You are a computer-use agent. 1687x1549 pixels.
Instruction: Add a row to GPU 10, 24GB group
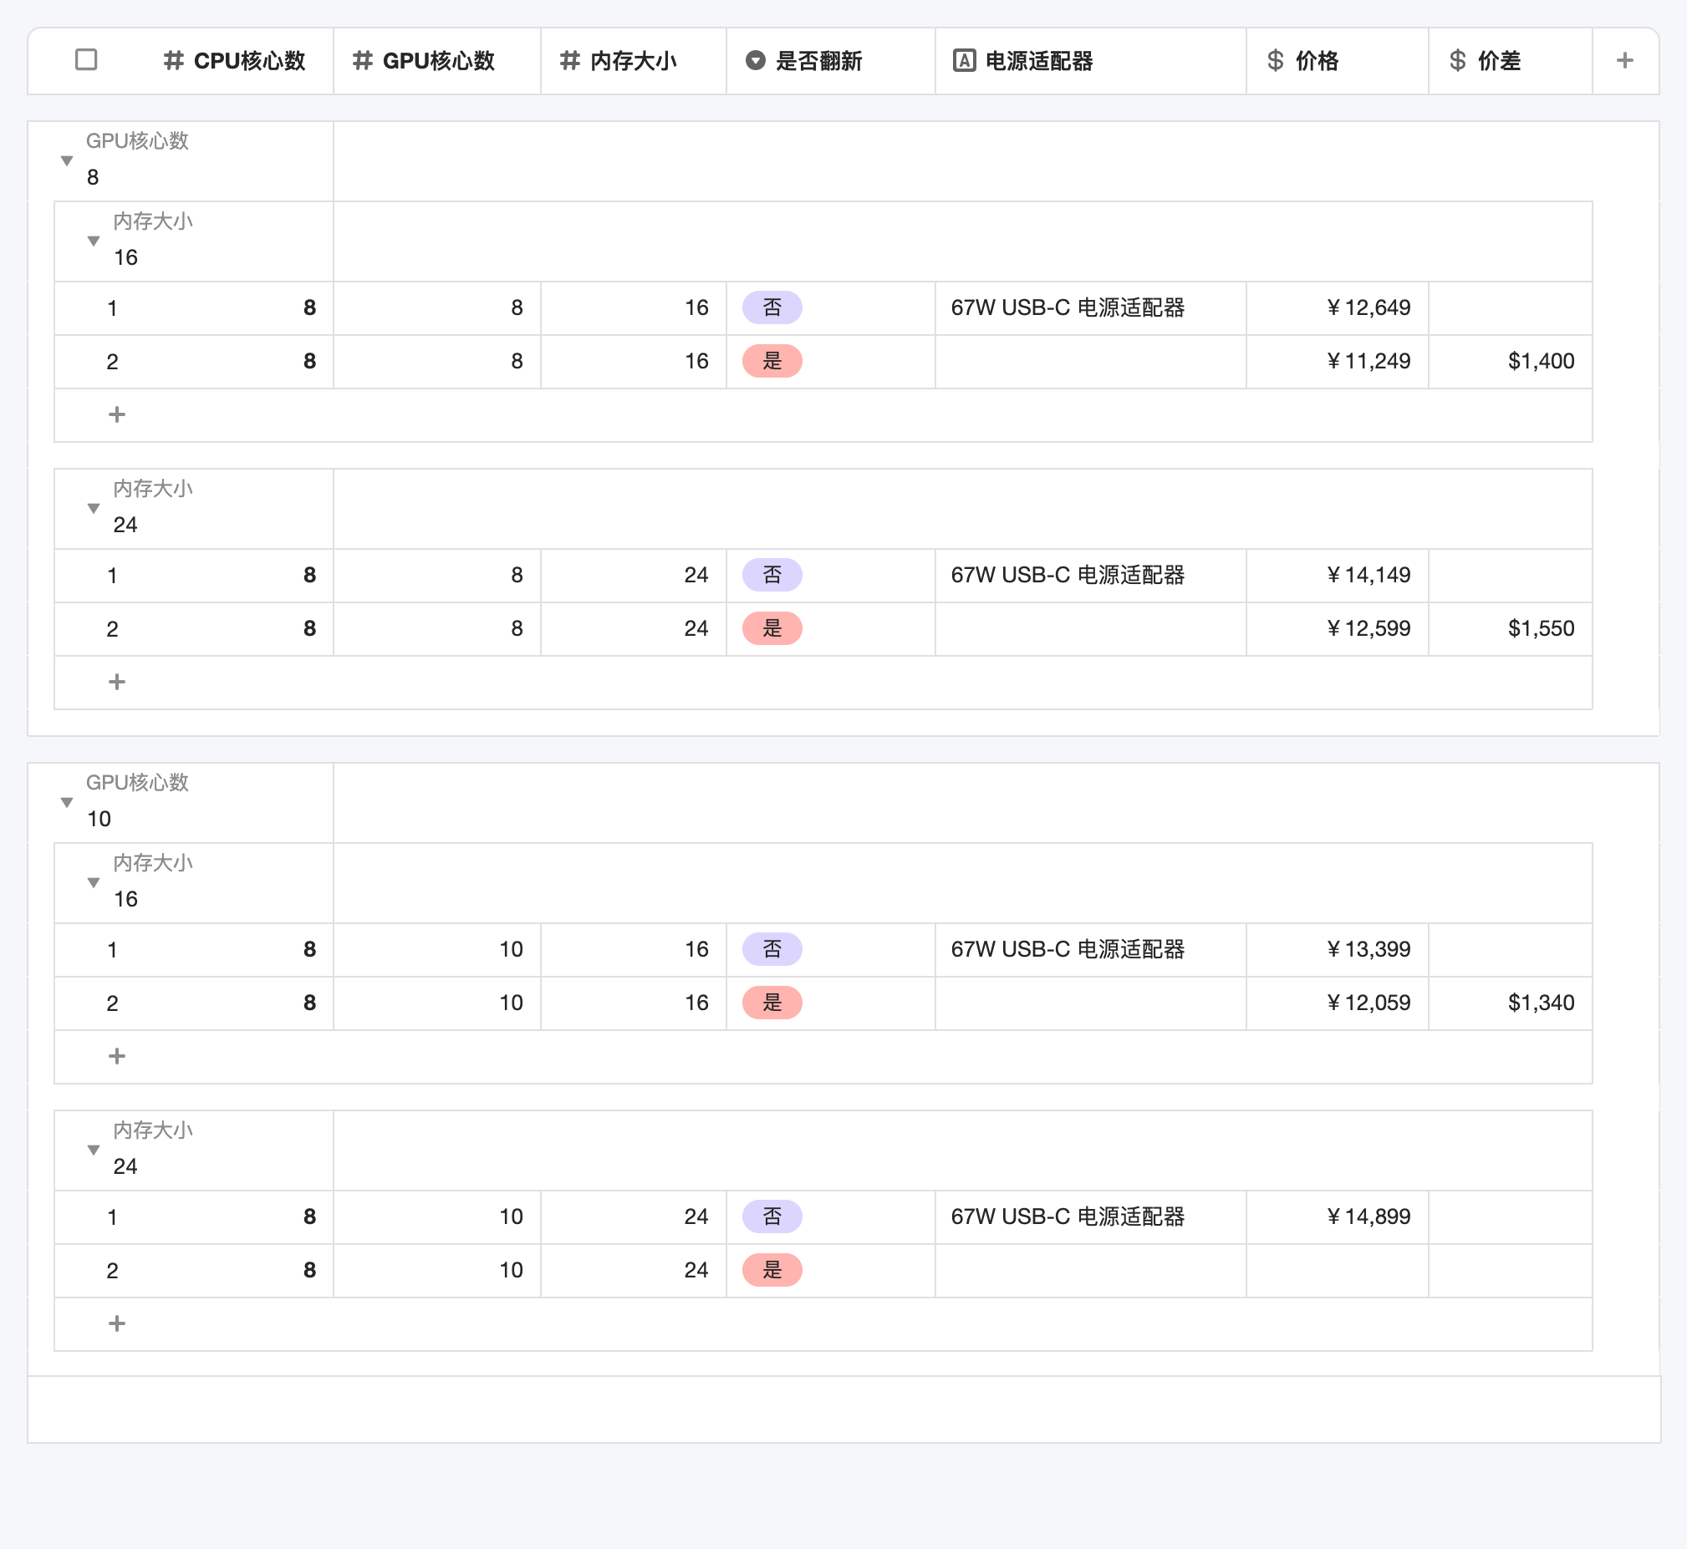pyautogui.click(x=116, y=1323)
